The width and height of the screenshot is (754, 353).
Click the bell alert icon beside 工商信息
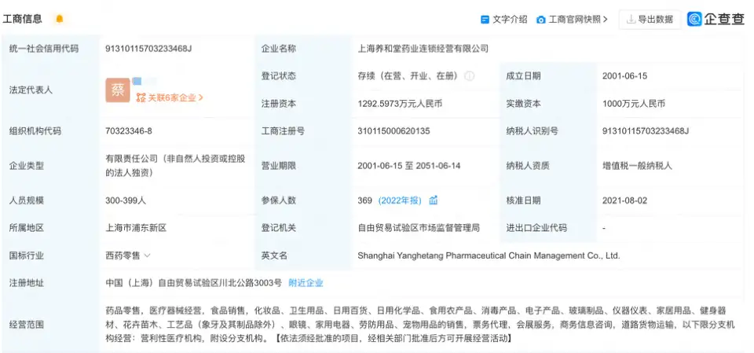coord(59,19)
